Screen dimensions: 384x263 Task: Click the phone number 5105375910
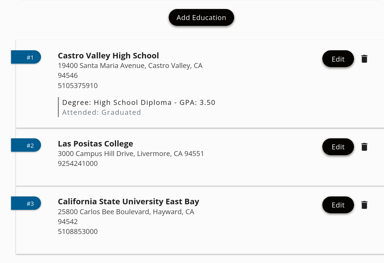[78, 85]
